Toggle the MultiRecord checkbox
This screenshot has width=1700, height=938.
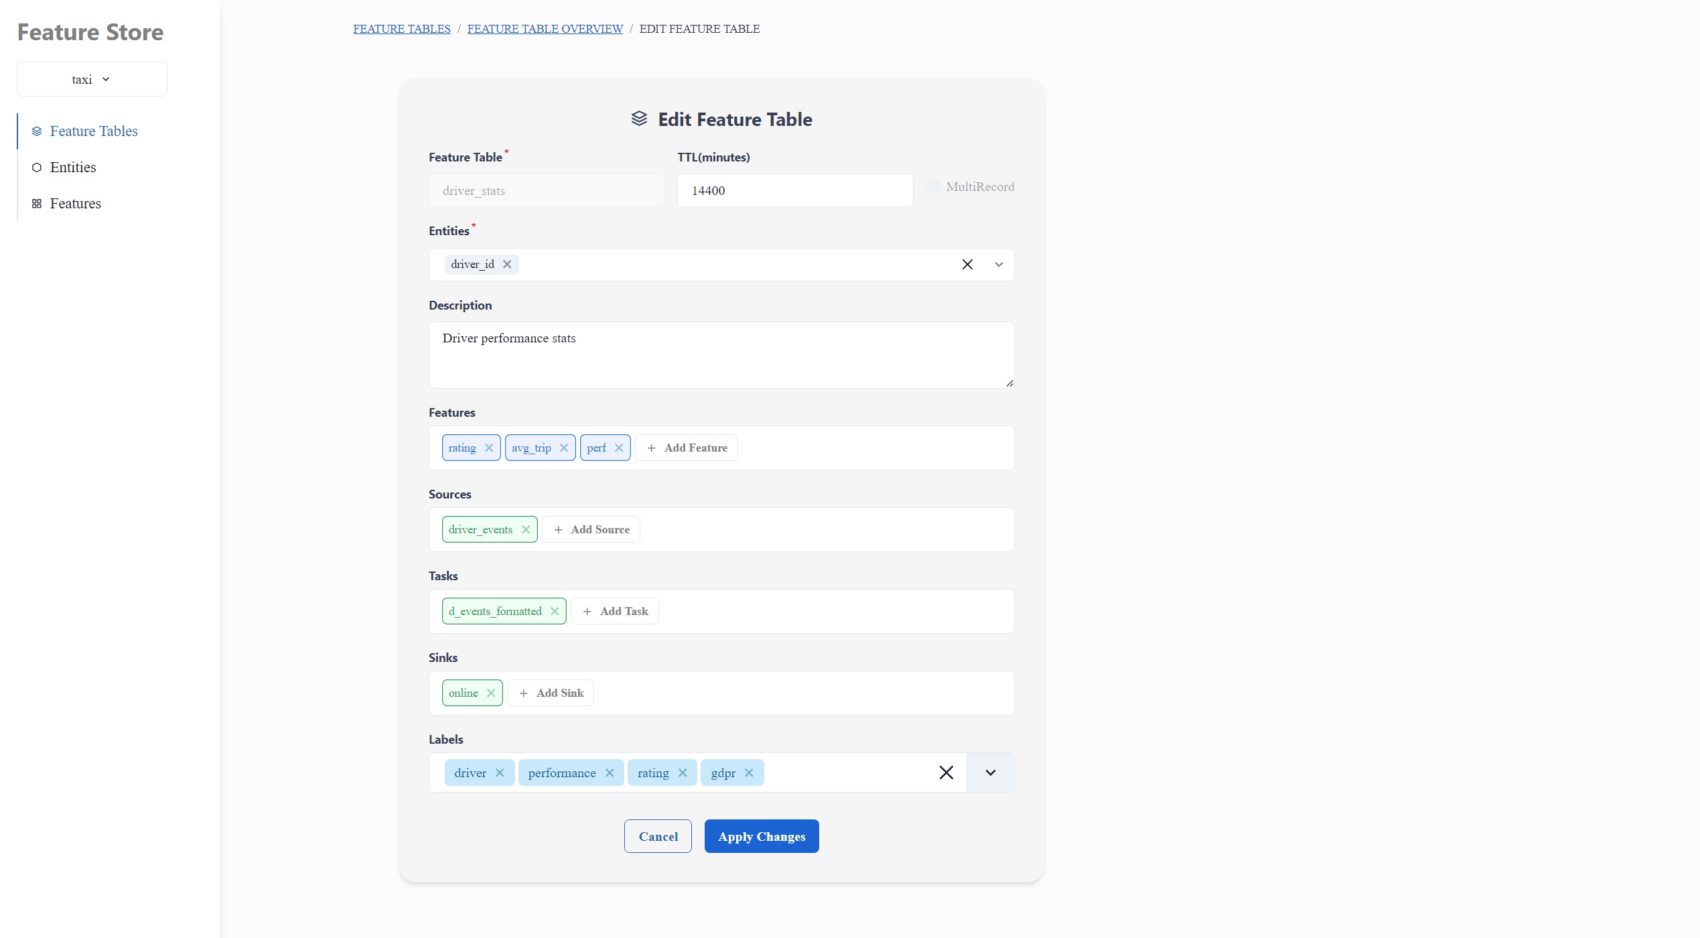pos(932,187)
